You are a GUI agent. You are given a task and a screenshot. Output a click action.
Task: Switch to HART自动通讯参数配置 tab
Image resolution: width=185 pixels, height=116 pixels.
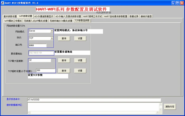point(116,16)
